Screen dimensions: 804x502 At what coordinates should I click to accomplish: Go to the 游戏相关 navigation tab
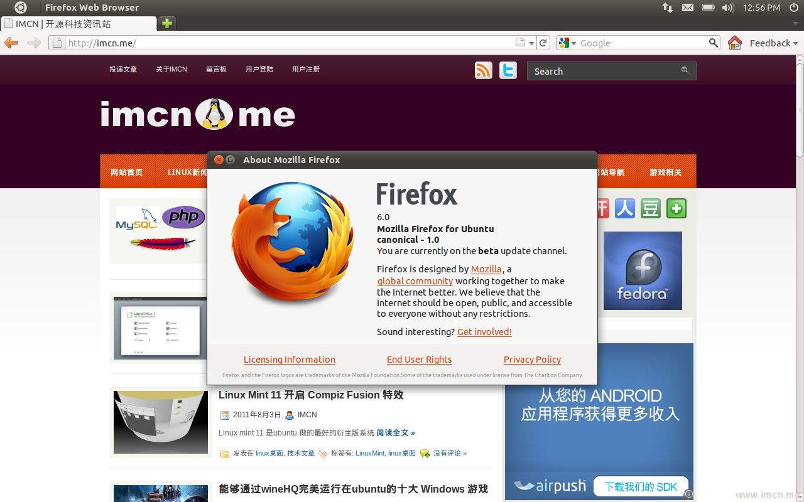pos(666,172)
